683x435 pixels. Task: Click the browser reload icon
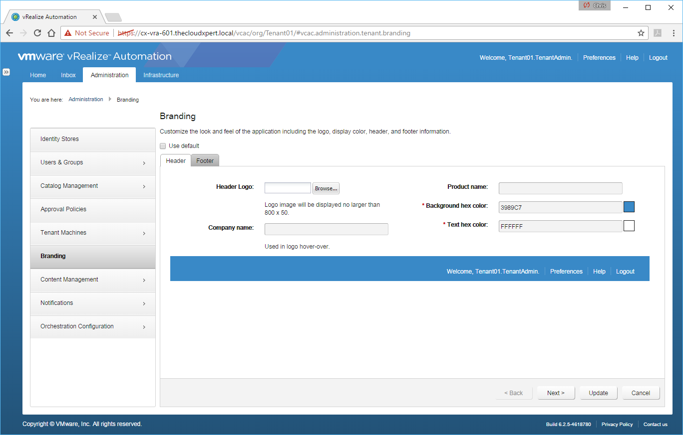coord(37,33)
